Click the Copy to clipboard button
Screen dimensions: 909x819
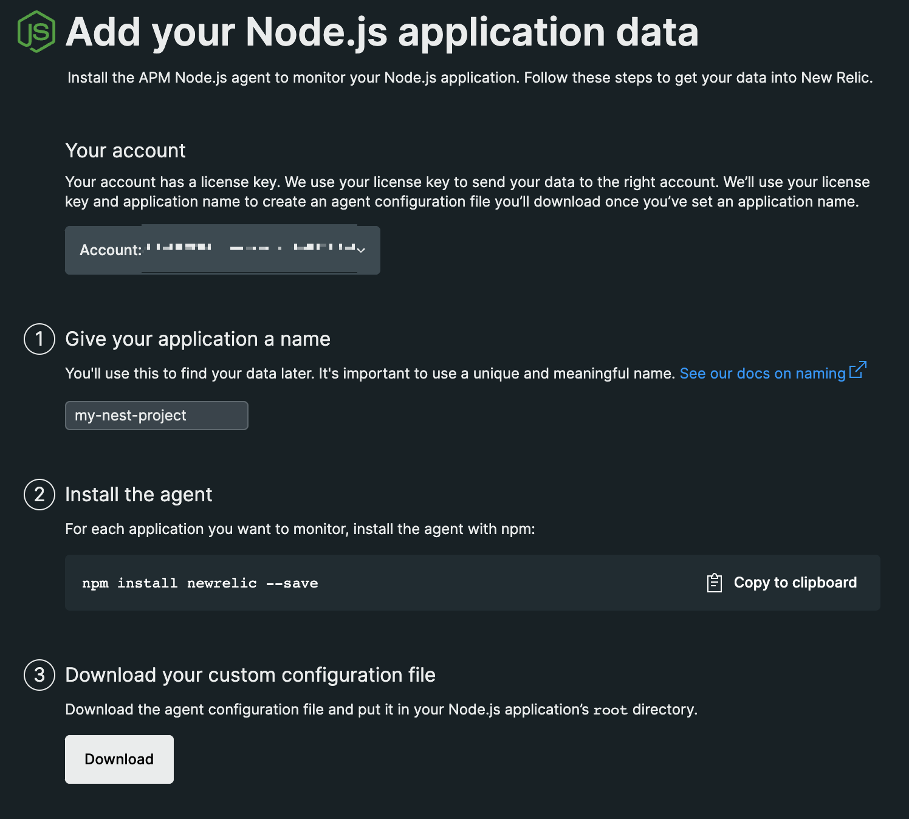coord(783,583)
